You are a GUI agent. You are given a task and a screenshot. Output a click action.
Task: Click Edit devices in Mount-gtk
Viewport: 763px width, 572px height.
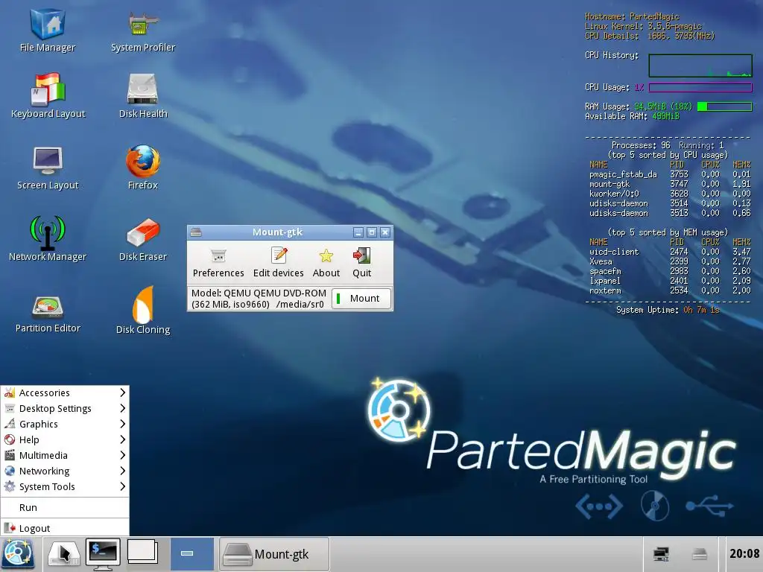coord(279,263)
